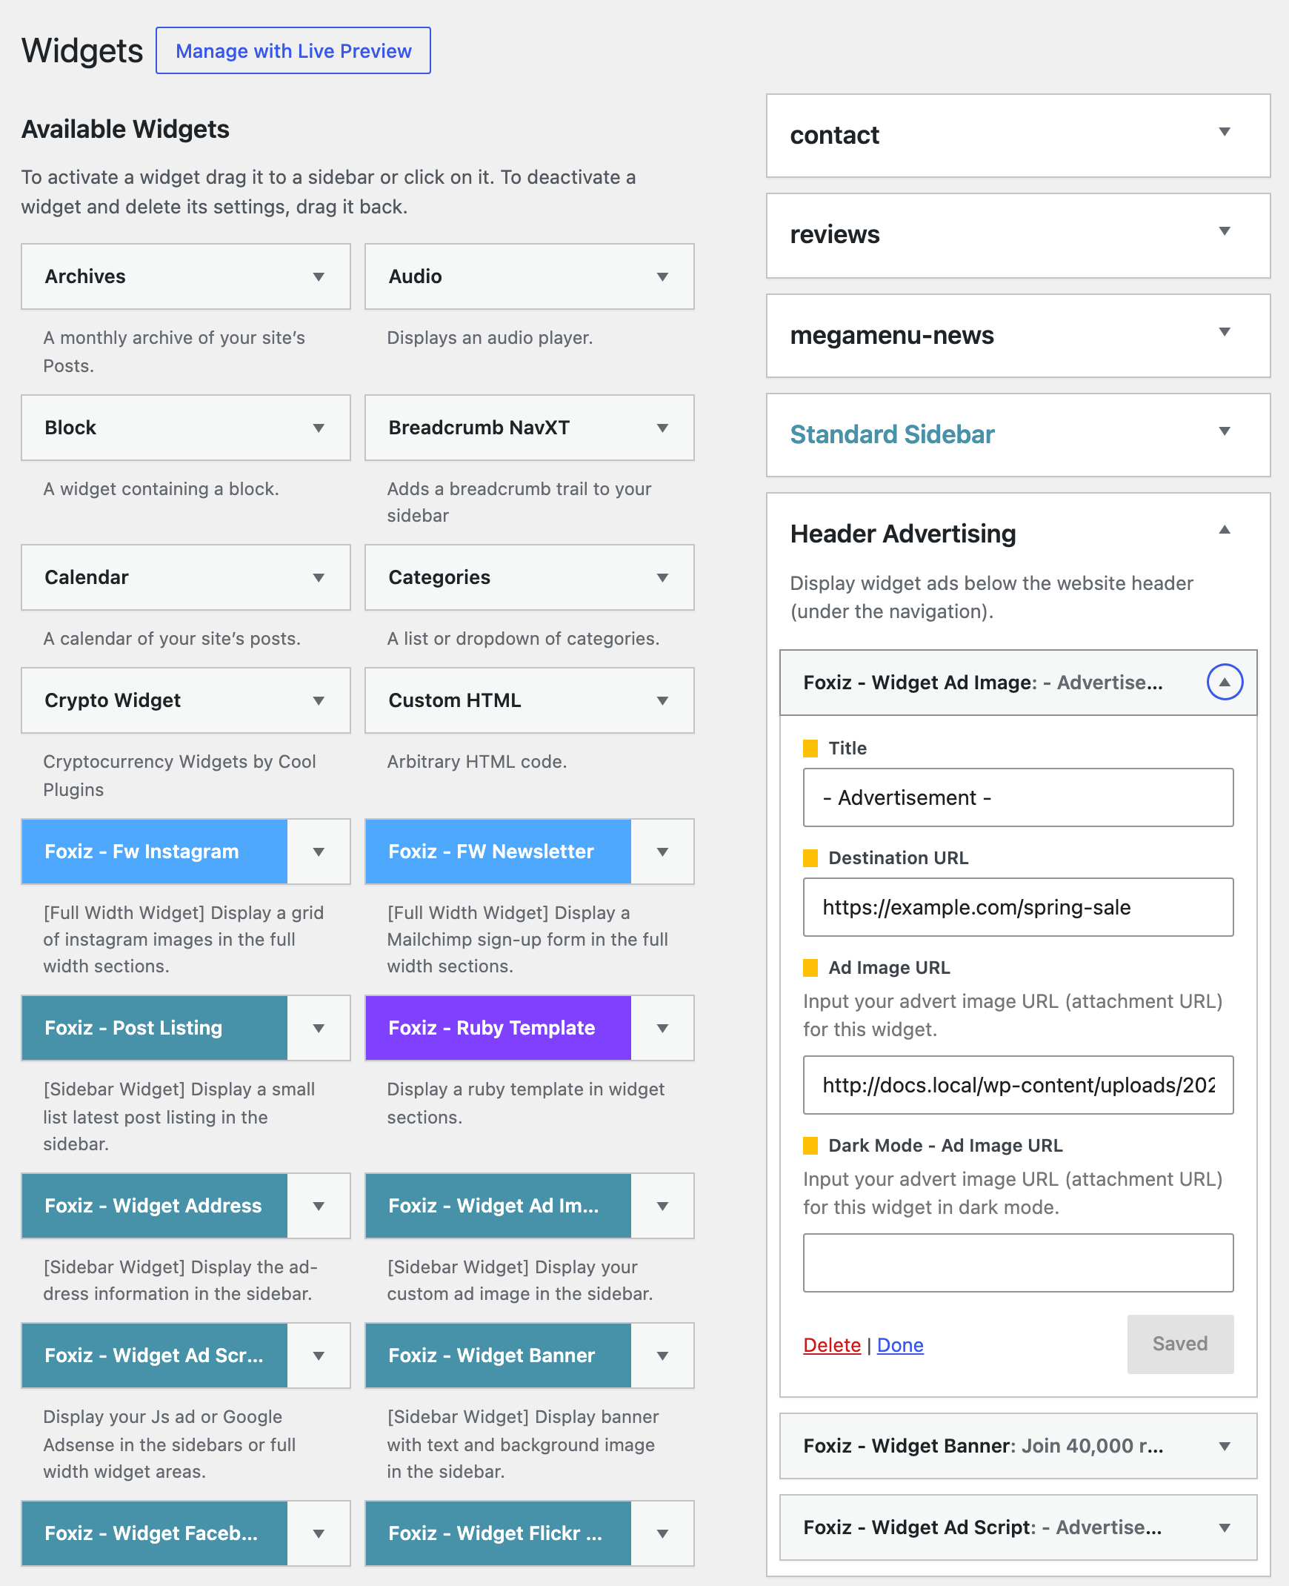Image resolution: width=1289 pixels, height=1586 pixels.
Task: Select the Foxiz - Ruby Template widget
Action: (x=499, y=1028)
